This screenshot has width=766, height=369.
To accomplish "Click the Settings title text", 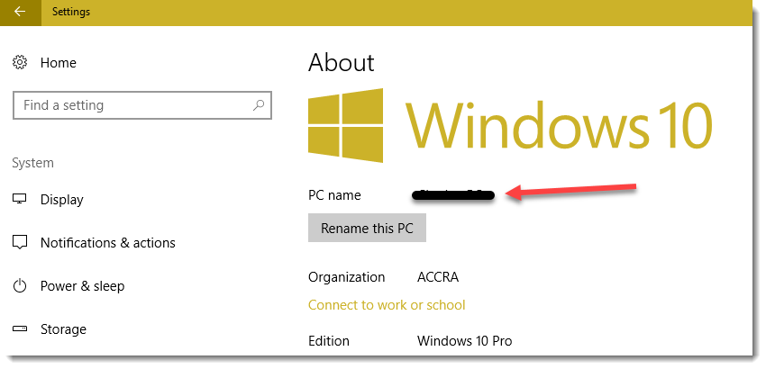I will tap(71, 12).
